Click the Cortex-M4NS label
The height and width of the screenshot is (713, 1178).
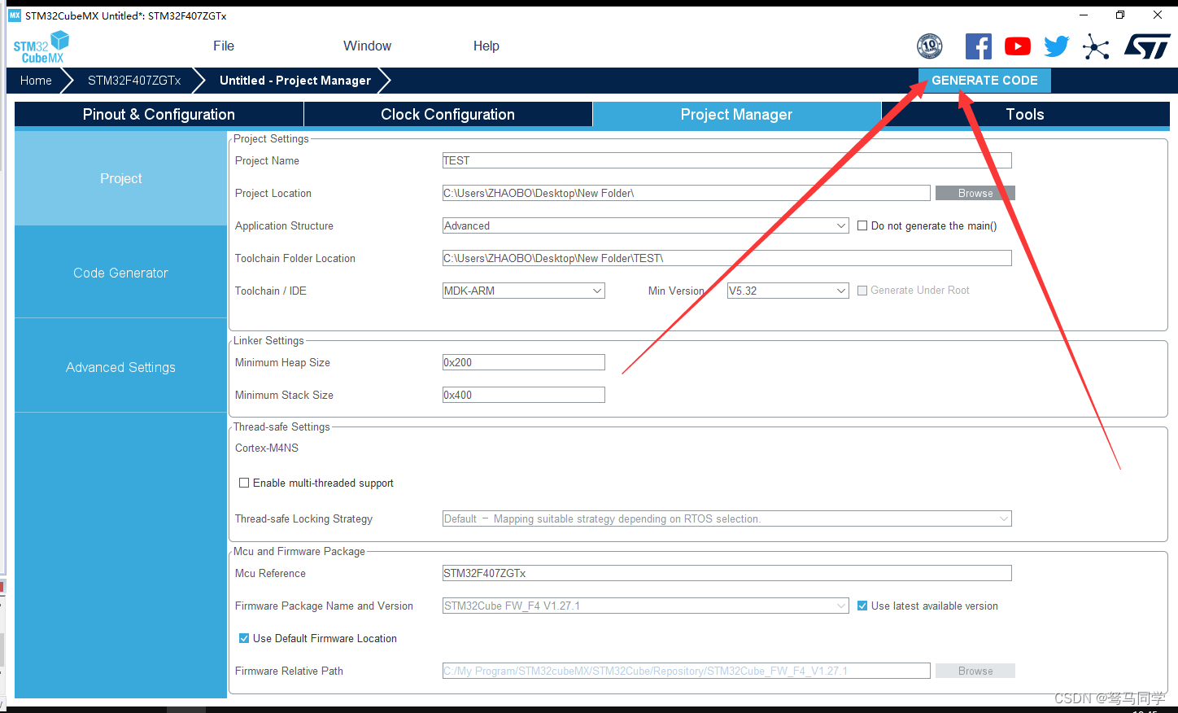click(267, 448)
